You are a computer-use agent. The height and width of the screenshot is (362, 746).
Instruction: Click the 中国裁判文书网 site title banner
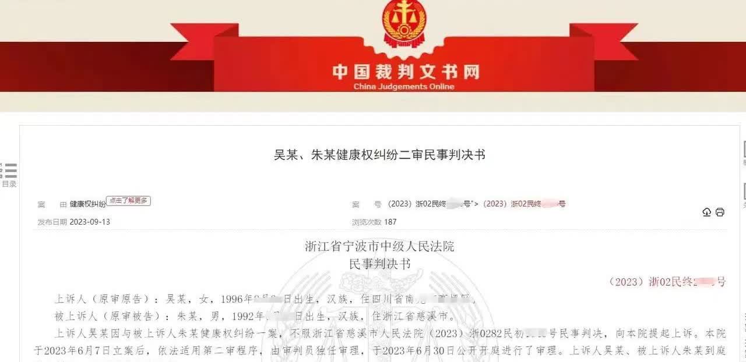click(x=406, y=72)
